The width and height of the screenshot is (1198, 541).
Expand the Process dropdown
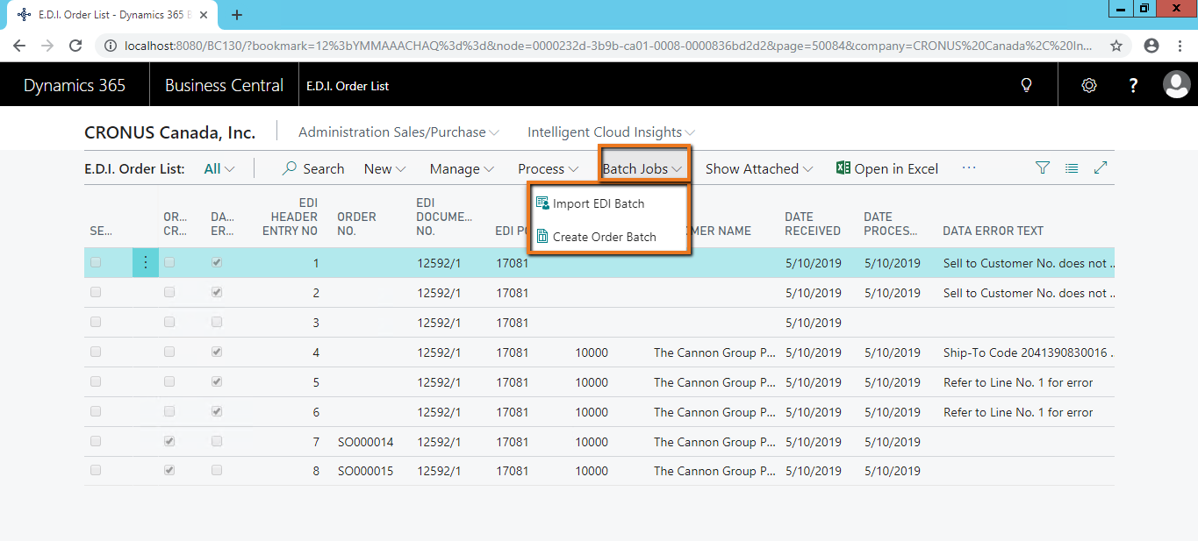pos(548,169)
